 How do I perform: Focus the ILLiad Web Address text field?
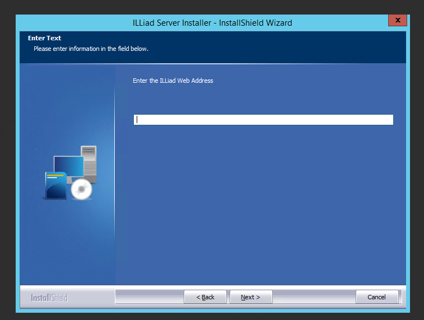pos(263,120)
